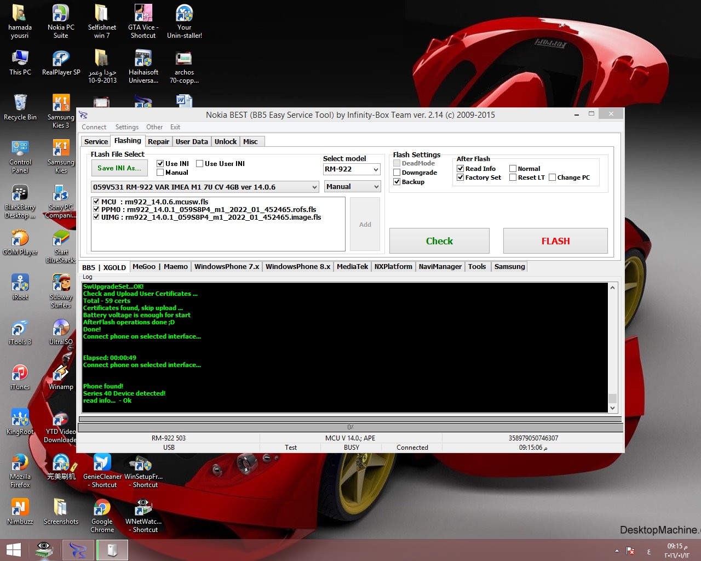Screen dimensions: 701x561
Task: Switch to the User Data tab
Action: pos(192,141)
